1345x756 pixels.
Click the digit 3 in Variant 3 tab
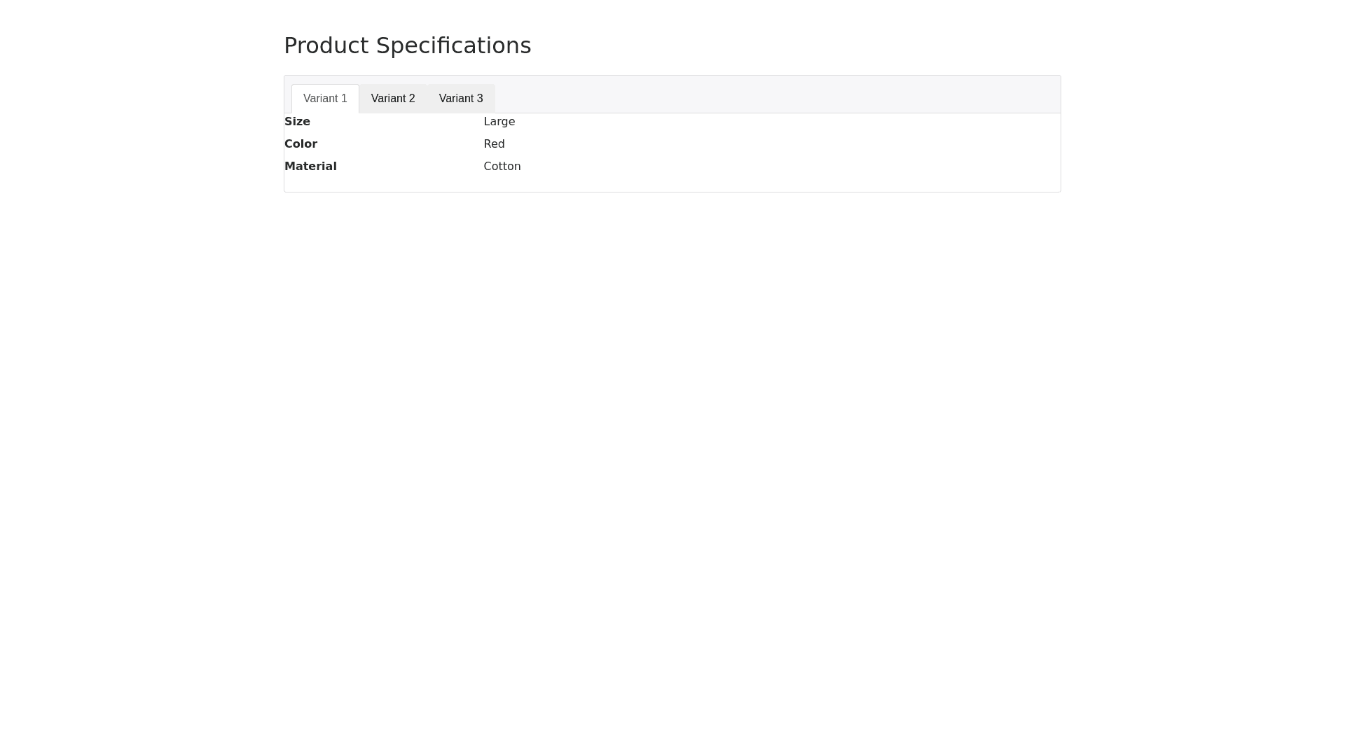[479, 99]
